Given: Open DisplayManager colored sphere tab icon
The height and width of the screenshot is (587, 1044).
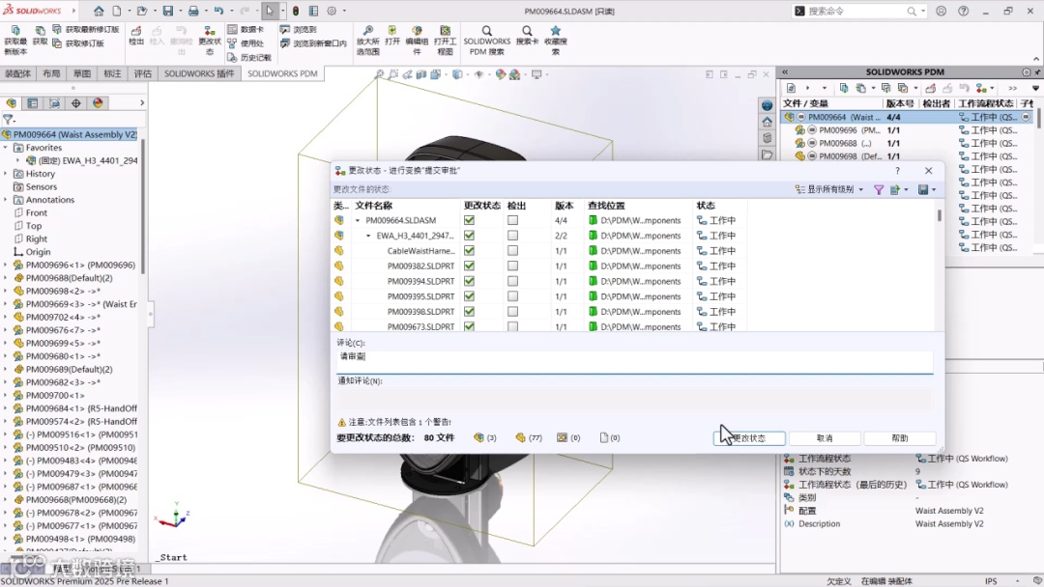Looking at the screenshot, I should click(x=98, y=103).
